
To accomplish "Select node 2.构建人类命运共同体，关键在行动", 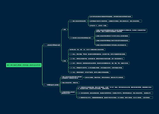I will click(70, 83).
